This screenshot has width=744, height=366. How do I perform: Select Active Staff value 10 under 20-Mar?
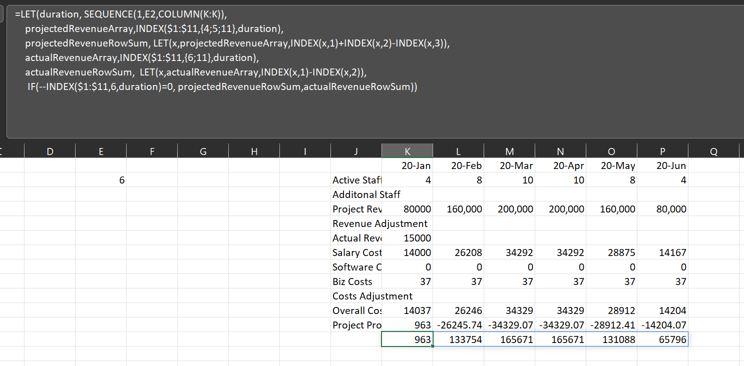[509, 180]
